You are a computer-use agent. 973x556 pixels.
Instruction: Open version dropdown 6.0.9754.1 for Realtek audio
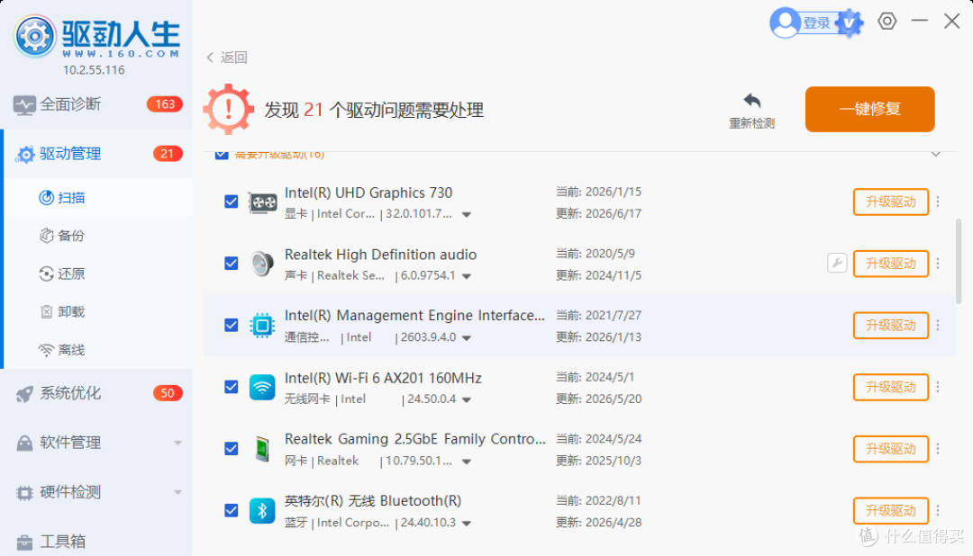tap(467, 276)
